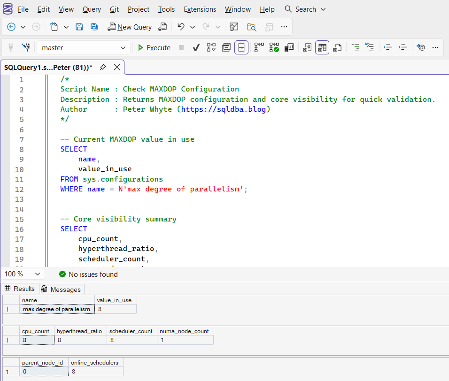Screen dimensions: 449x381
Task: Toggle Include Client Statistics
Action: 289,47
